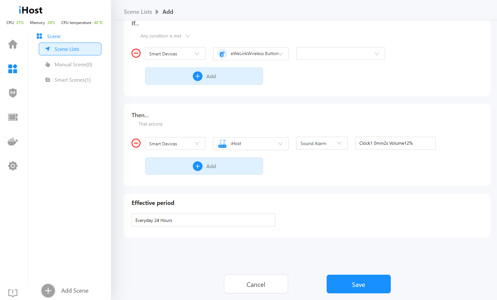Click the Scene Lists arrow icon

[x=47, y=49]
